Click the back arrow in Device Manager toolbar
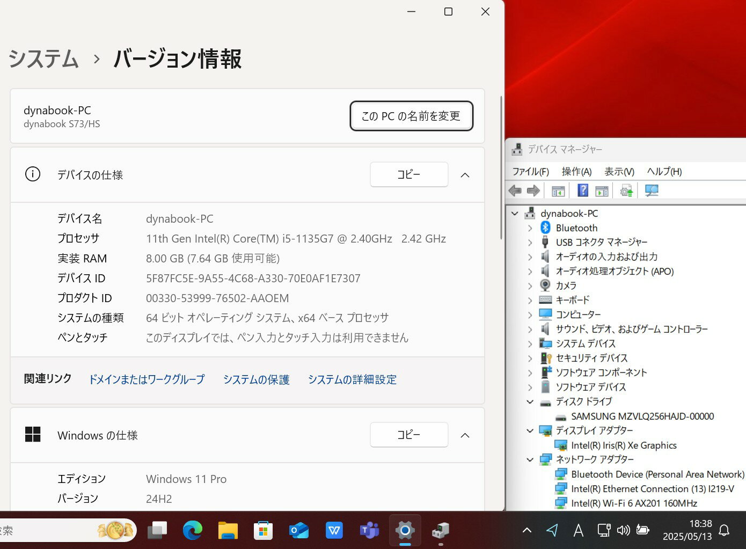Image resolution: width=746 pixels, height=549 pixels. coord(515,191)
